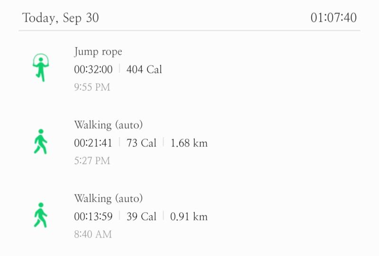Tap the 404 Cal calorie value
Image resolution: width=379 pixels, height=256 pixels.
144,70
